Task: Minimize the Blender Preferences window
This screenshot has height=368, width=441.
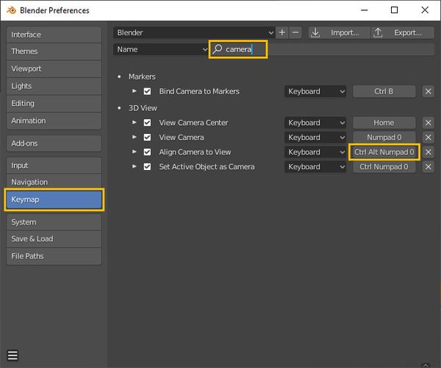Action: coord(365,10)
